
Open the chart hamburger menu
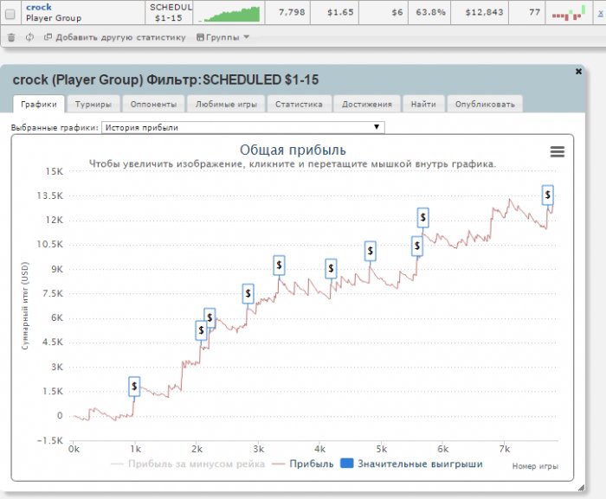coord(557,152)
